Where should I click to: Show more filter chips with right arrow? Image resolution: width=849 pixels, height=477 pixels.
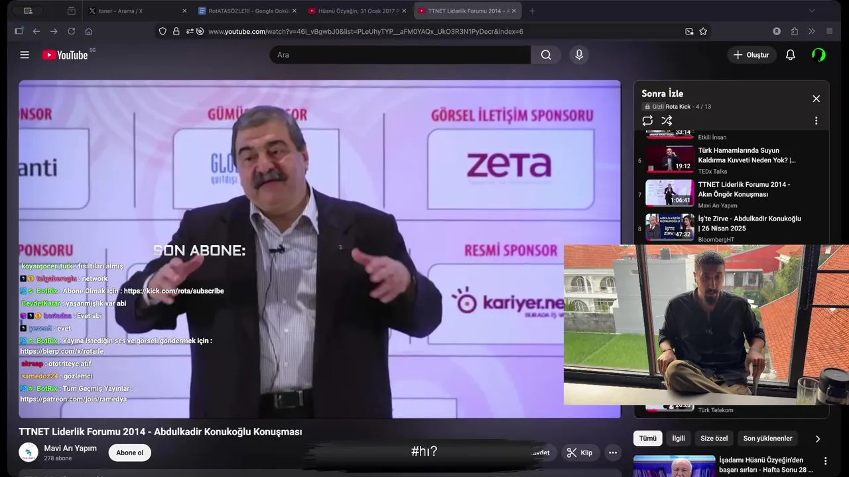[817, 439]
